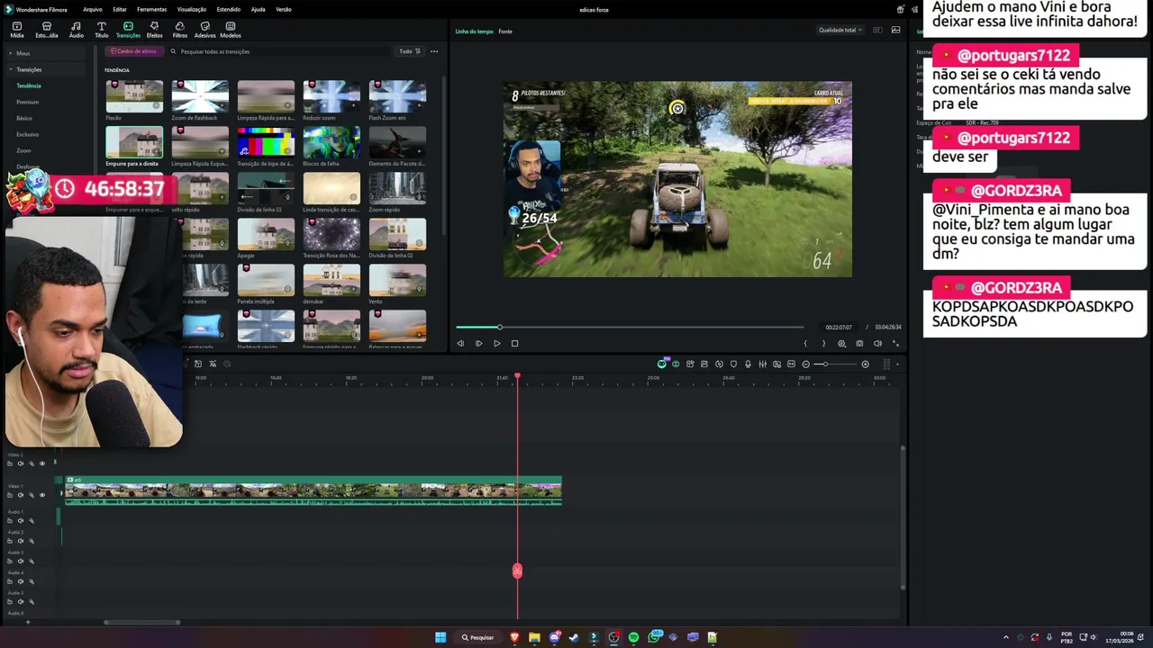Image resolution: width=1153 pixels, height=648 pixels.
Task: Open the Áudio library icon
Action: point(76,30)
